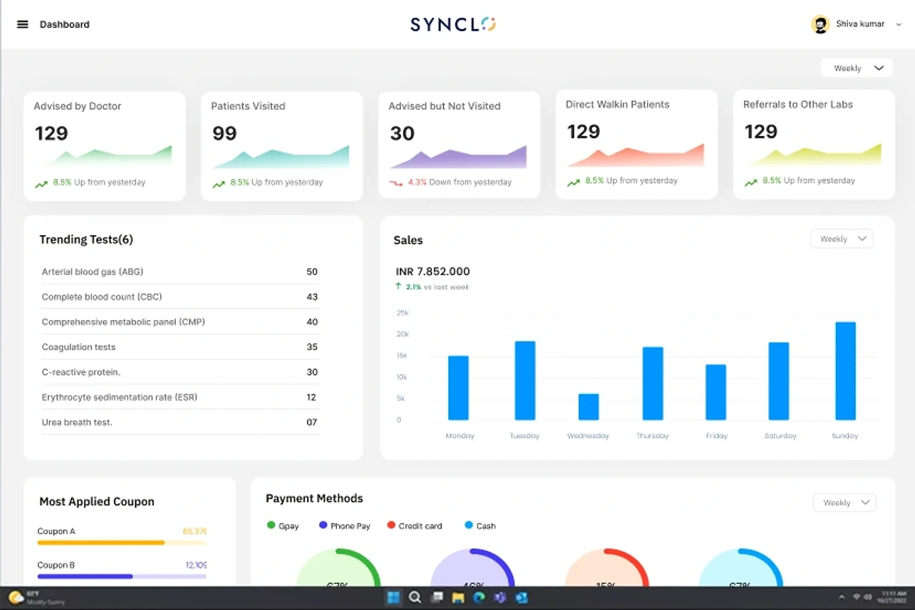
Task: Expand the Shiva kumar account dropdown arrow
Action: click(x=899, y=24)
